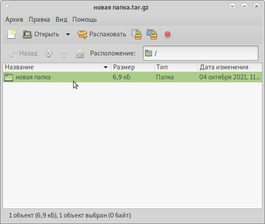Go up one level with the up arrow
Screen dimensions: 265x224
coord(64,53)
